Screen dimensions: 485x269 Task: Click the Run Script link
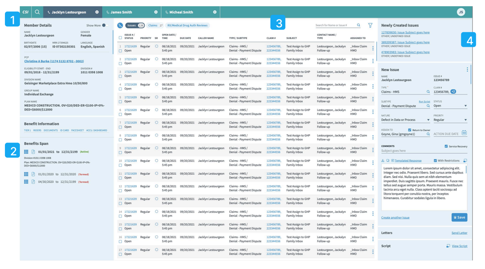point(424,101)
